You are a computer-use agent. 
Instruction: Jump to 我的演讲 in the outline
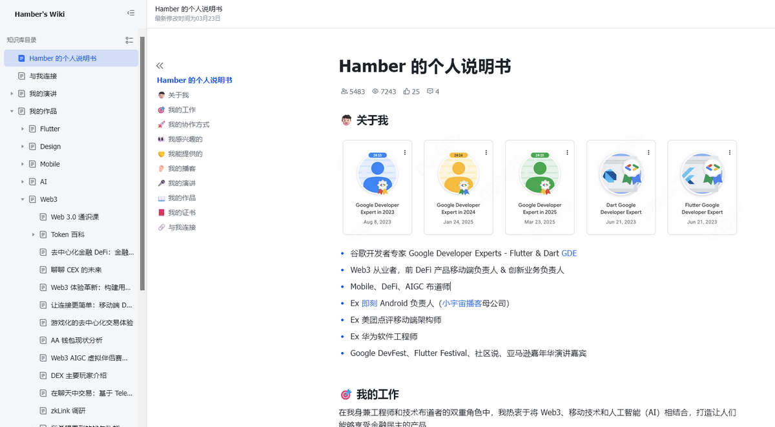pos(181,183)
